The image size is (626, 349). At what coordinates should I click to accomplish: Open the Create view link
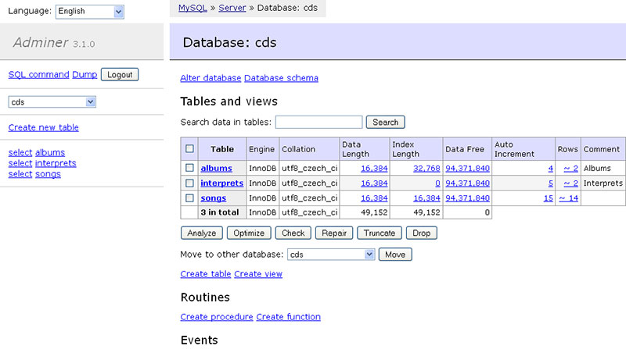click(x=258, y=274)
